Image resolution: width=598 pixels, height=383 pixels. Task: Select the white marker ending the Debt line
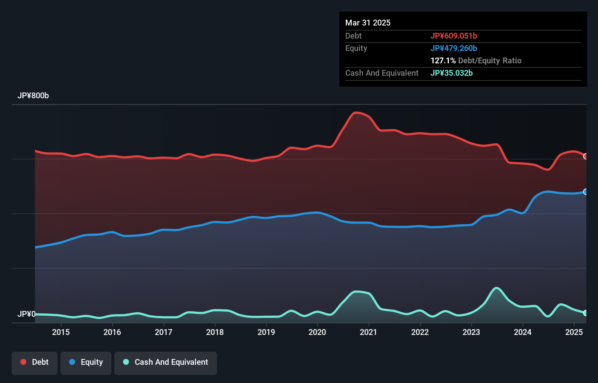pos(586,157)
